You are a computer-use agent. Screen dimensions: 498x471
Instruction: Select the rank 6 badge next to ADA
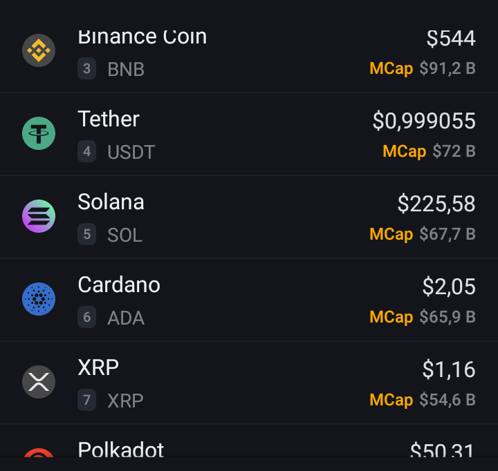click(86, 317)
